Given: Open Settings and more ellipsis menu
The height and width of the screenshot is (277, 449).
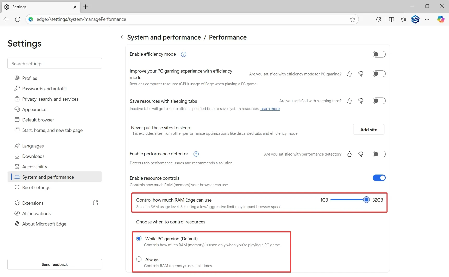Looking at the screenshot, I should point(427,19).
